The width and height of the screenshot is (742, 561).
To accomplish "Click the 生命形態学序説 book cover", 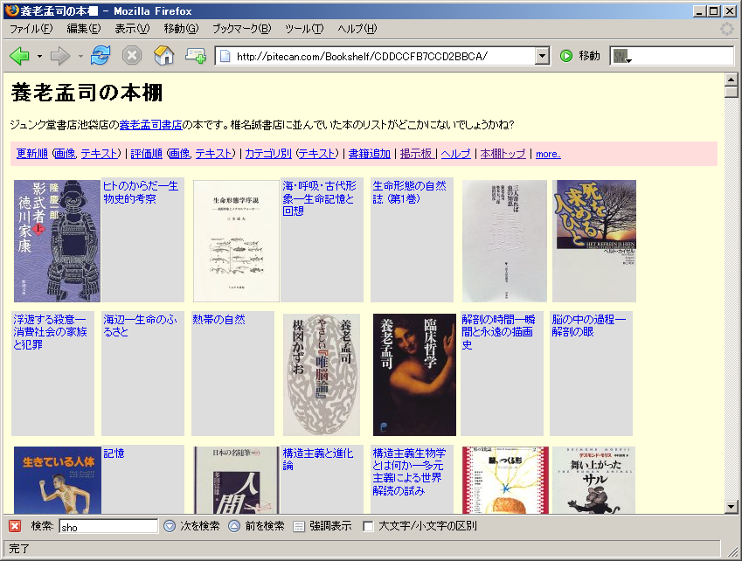I will click(x=236, y=241).
